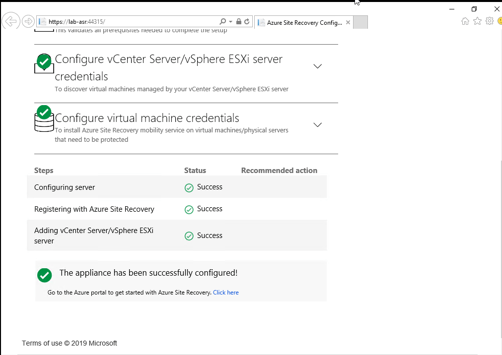
Task: Click the security lock icon in address bar
Action: click(x=239, y=22)
